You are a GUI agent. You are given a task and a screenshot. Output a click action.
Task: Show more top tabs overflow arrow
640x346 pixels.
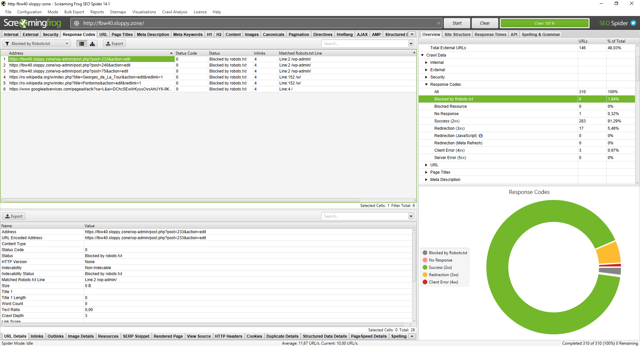pos(412,34)
